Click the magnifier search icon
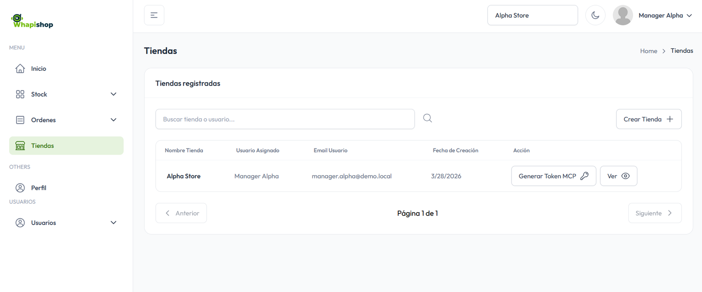 [427, 119]
